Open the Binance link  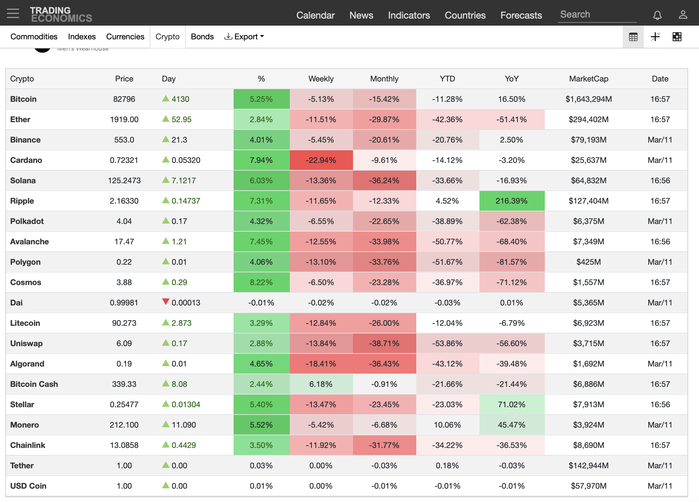coord(25,140)
